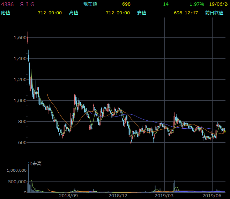This screenshot has height=199, width=230.
Task: Click the 1,600 price axis label
Action: [x=20, y=37]
